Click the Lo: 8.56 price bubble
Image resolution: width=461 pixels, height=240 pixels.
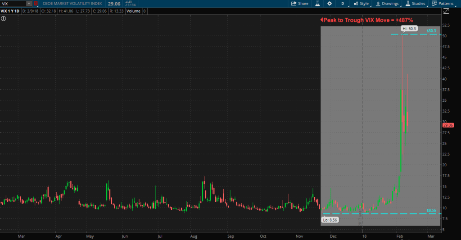click(x=330, y=220)
